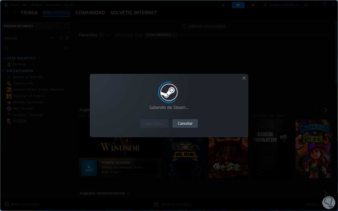This screenshot has height=211, width=338.
Task: Go to the TIENDA tab
Action: (29, 13)
